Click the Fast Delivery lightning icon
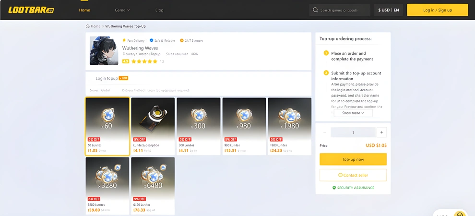The width and height of the screenshot is (475, 216). pyautogui.click(x=124, y=41)
